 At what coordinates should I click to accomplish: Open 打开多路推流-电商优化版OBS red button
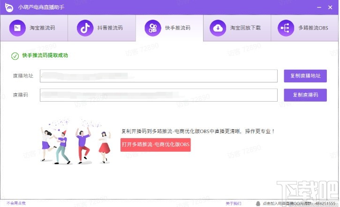coord(156,145)
